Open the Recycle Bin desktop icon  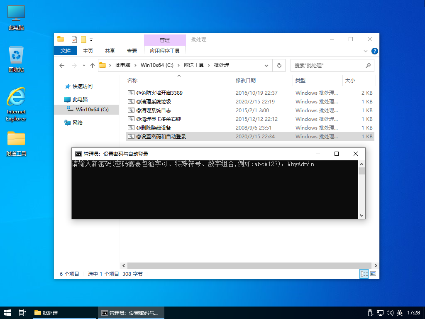(16, 59)
